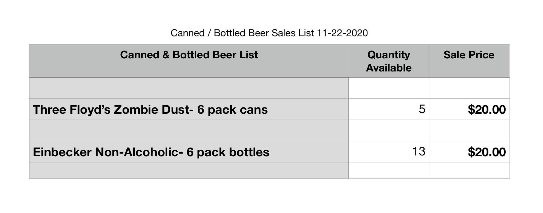Viewport: 543px width, 213px height.
Task: Click empty price cell between the two beers
Action: [469, 130]
